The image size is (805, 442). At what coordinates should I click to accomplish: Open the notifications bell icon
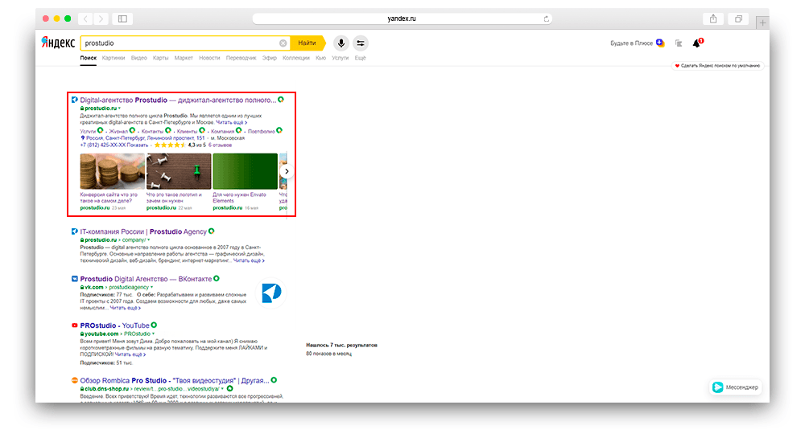point(697,43)
